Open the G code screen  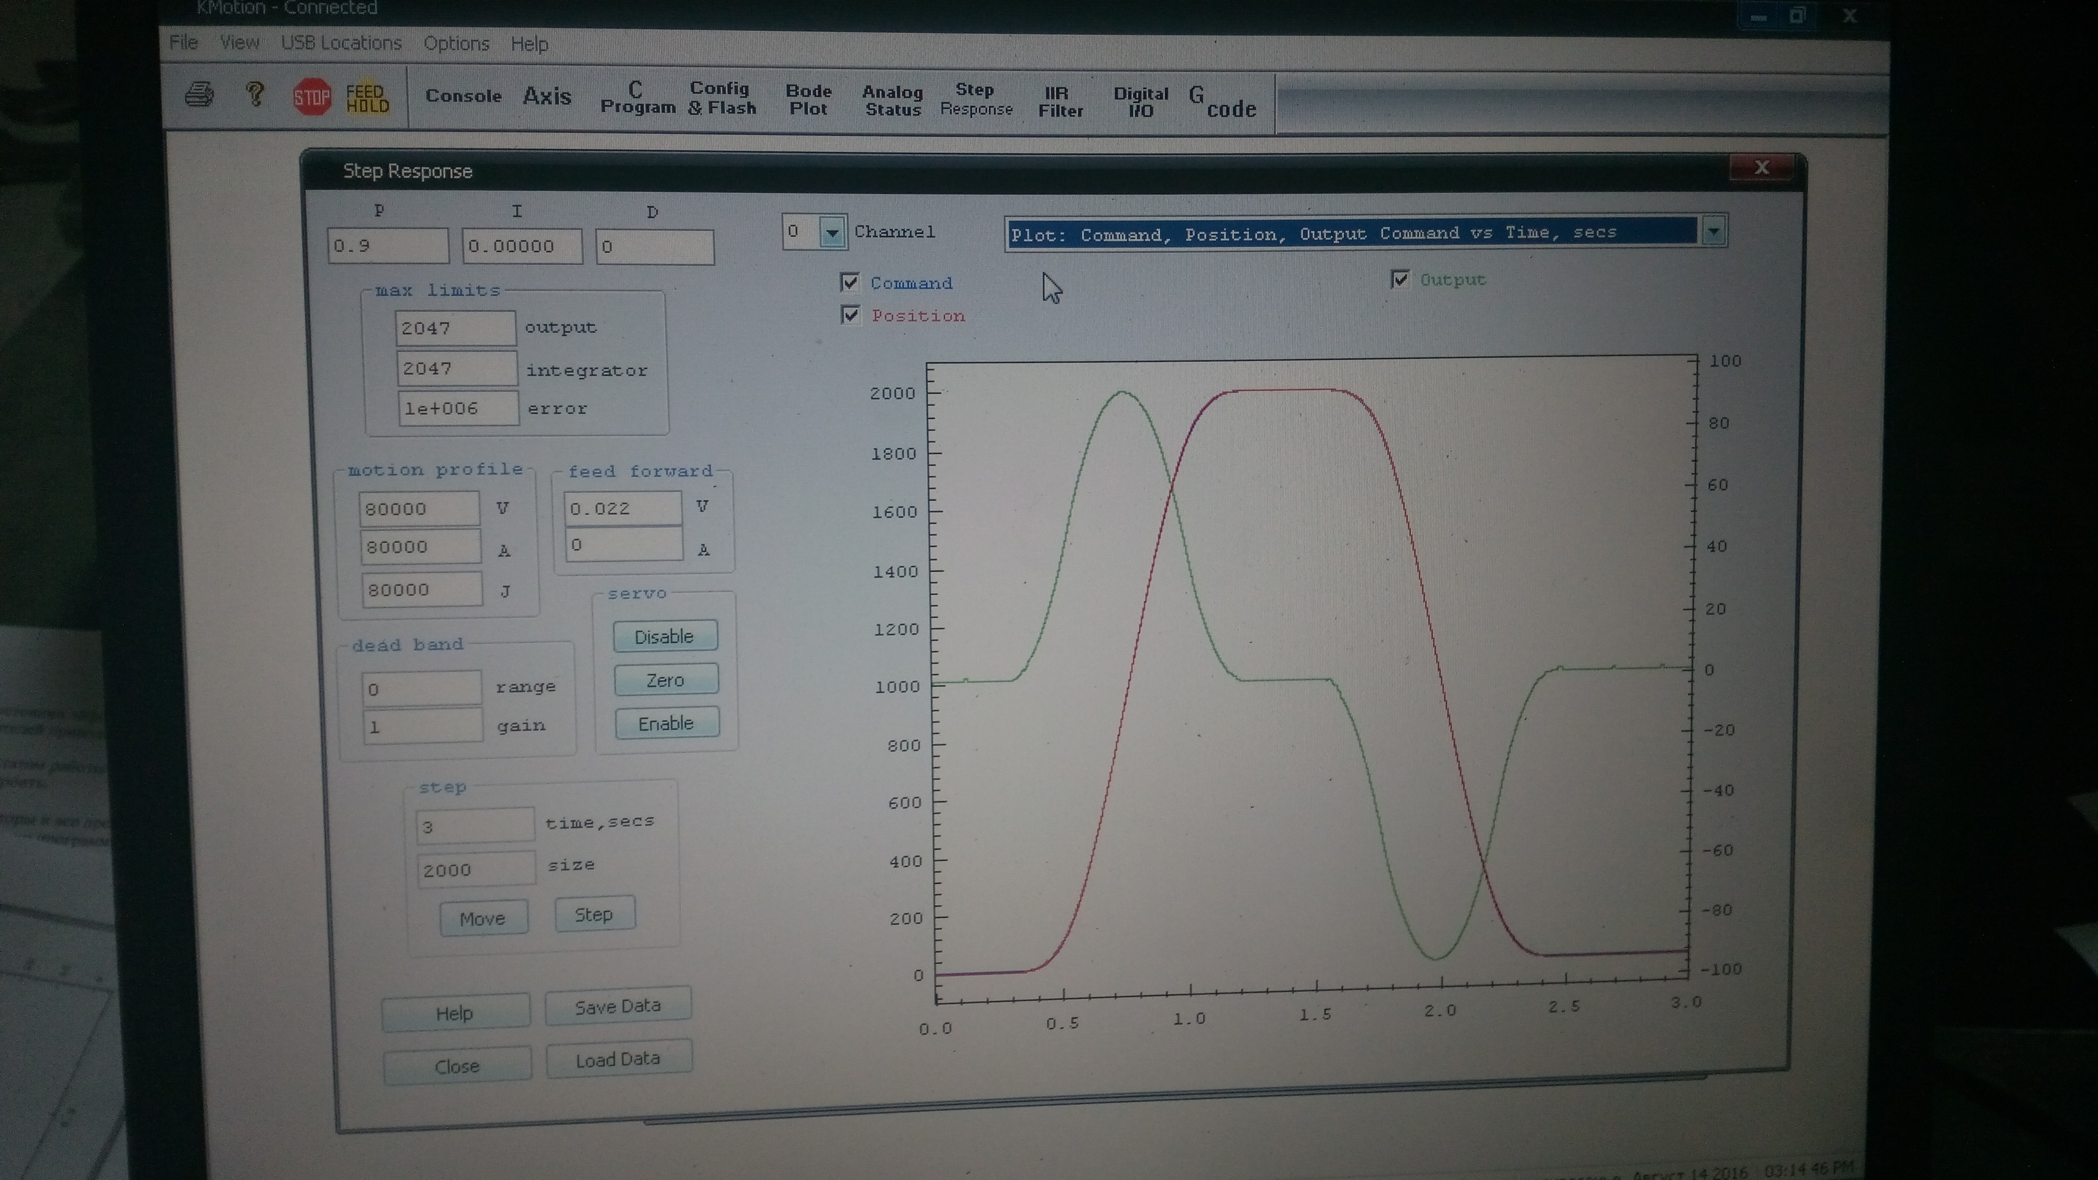1222,103
